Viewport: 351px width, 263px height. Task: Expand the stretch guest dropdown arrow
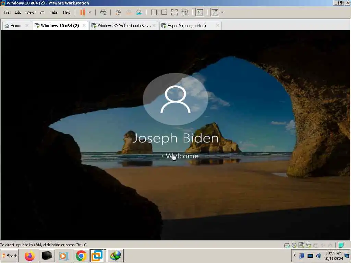[x=222, y=12]
